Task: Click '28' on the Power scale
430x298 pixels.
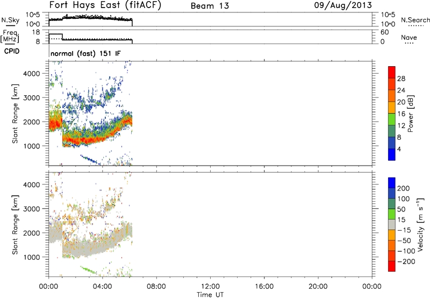Action: (401, 79)
